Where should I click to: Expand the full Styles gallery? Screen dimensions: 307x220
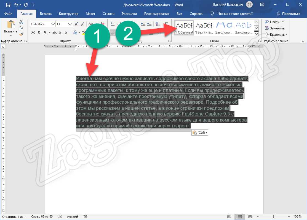pyautogui.click(x=256, y=33)
